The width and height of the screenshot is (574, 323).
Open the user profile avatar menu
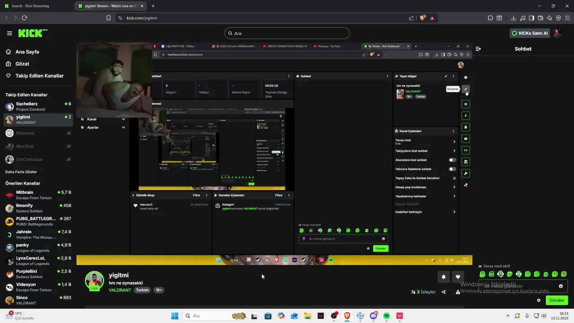[557, 33]
